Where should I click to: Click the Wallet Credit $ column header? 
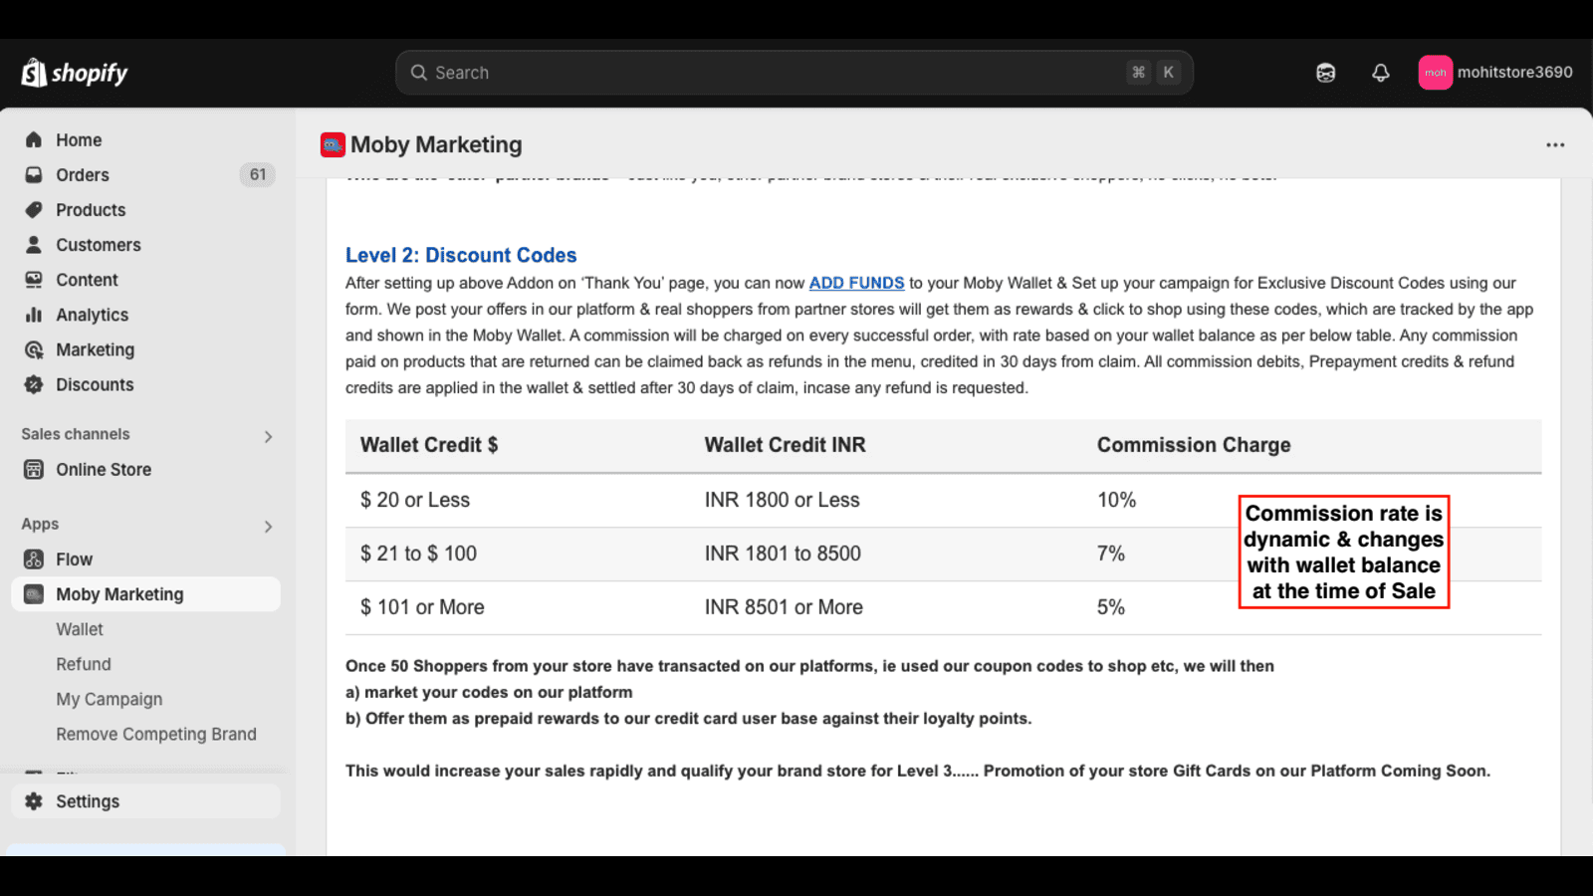(429, 445)
